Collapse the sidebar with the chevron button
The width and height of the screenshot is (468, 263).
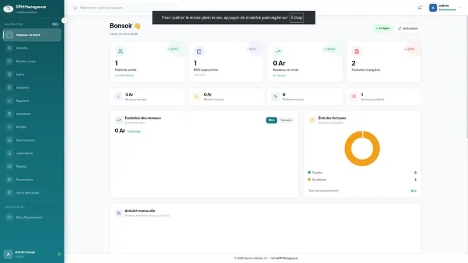[x=64, y=20]
